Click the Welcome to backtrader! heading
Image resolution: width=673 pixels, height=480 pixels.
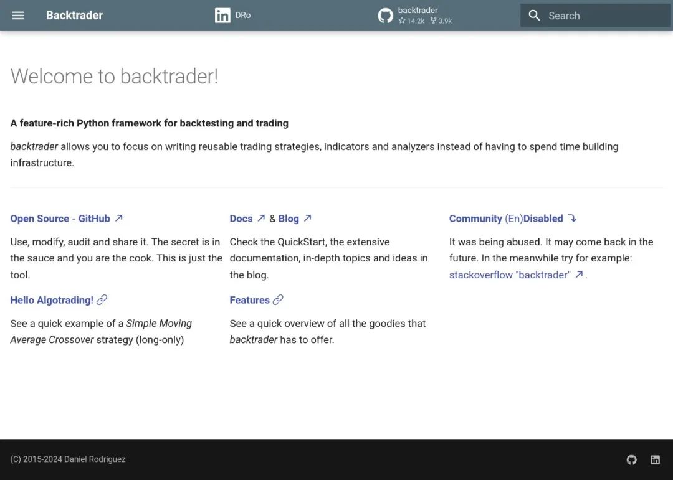click(x=114, y=77)
